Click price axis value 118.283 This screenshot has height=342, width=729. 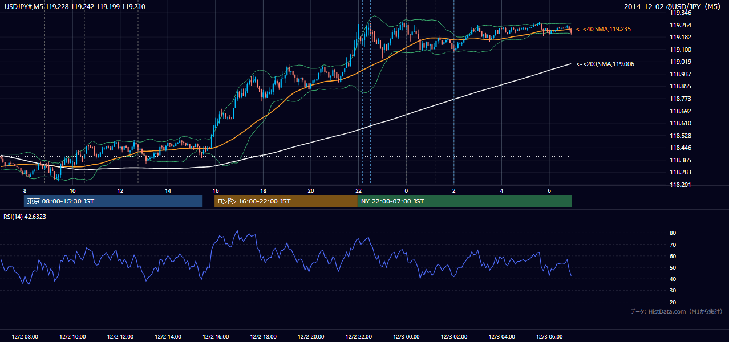click(x=680, y=173)
